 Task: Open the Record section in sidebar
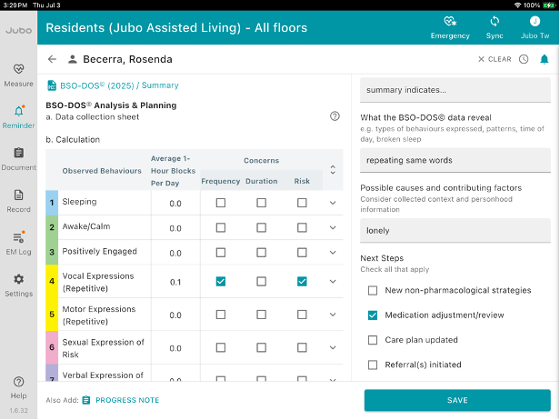(18, 200)
